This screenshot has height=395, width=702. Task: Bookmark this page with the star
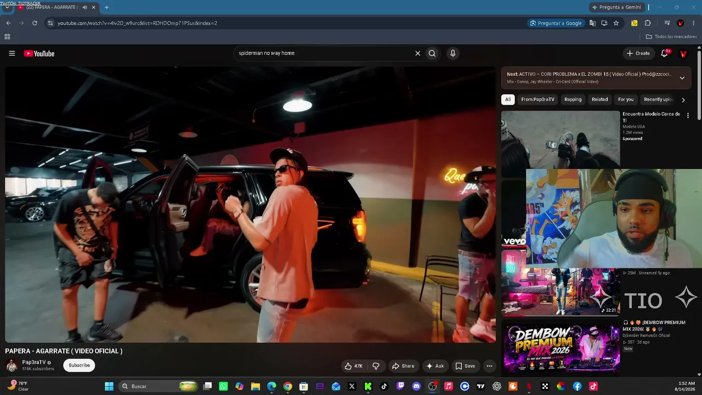click(616, 23)
